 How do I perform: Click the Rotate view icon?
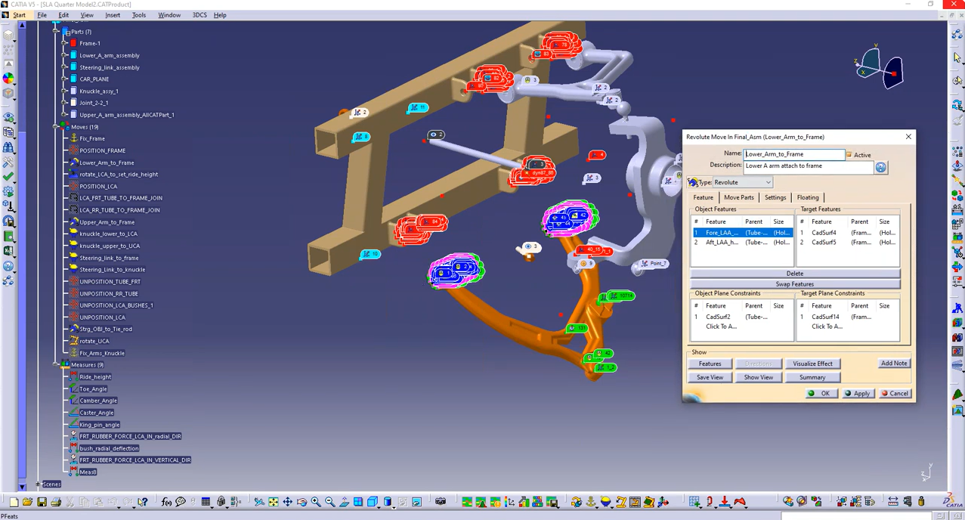tap(302, 501)
